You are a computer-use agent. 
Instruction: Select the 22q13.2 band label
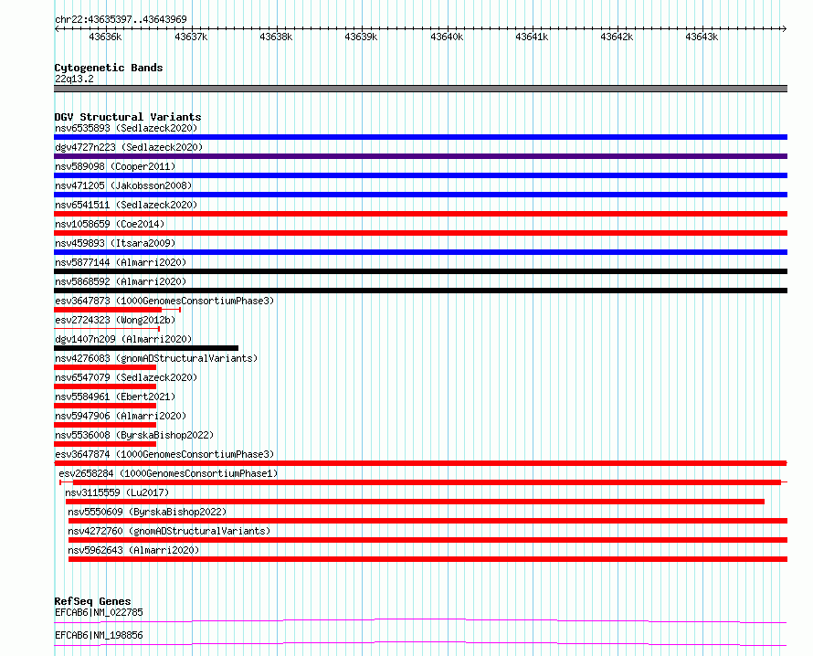click(x=74, y=79)
